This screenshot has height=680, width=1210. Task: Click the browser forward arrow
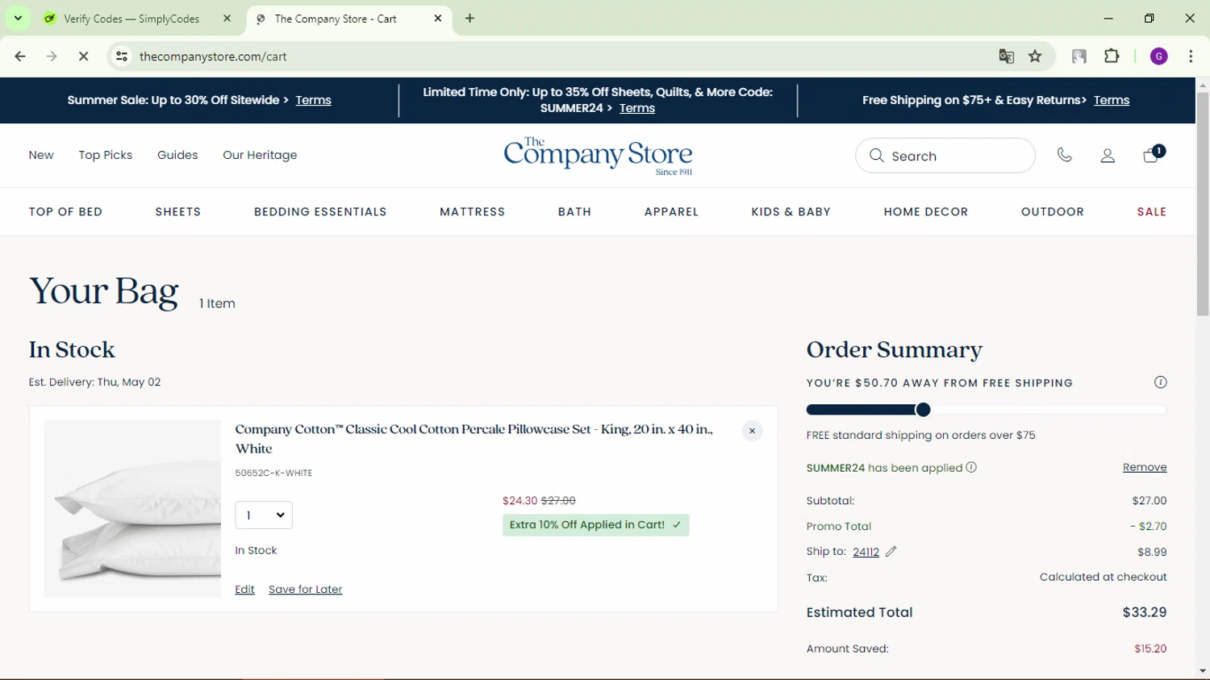point(52,56)
